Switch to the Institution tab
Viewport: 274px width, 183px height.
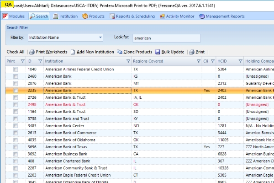click(65, 16)
